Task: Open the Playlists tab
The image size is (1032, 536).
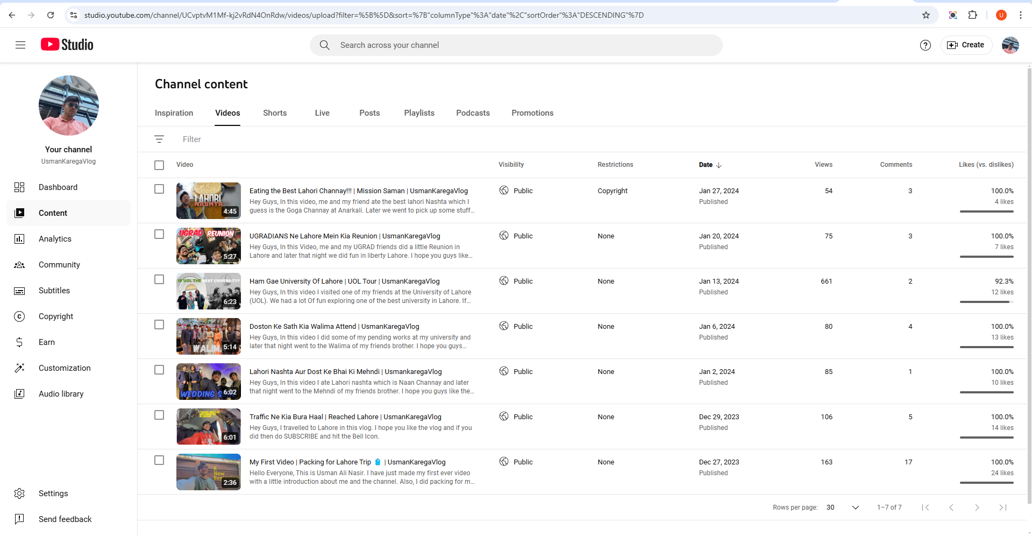Action: pyautogui.click(x=419, y=113)
